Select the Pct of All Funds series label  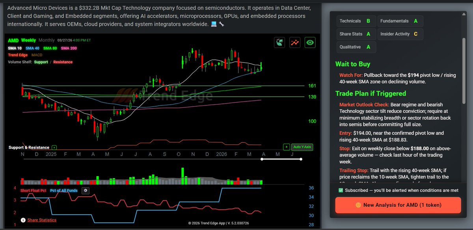point(64,190)
